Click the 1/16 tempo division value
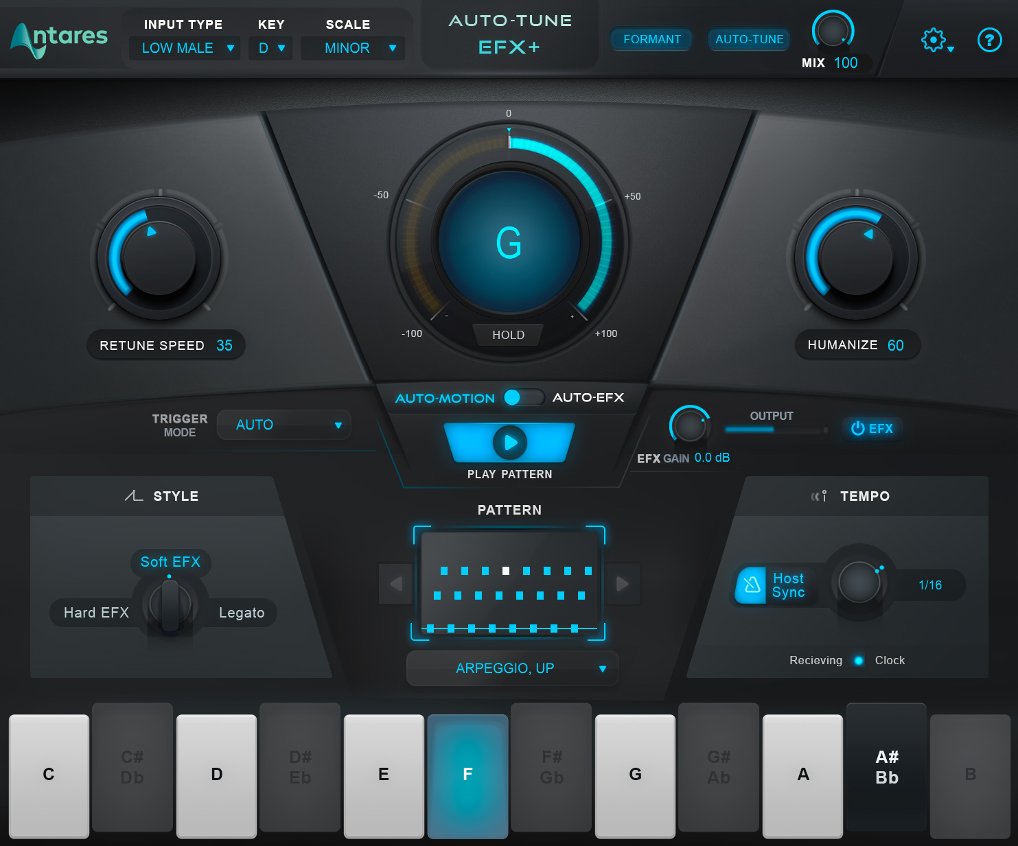 tap(930, 585)
